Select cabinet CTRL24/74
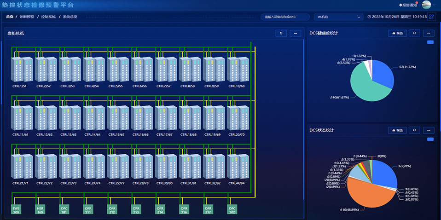The image size is (441, 220). (x=93, y=167)
